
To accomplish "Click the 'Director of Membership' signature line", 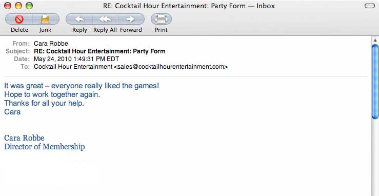I will pos(45,147).
